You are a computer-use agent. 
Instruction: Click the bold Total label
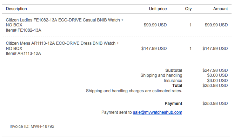click(x=177, y=86)
